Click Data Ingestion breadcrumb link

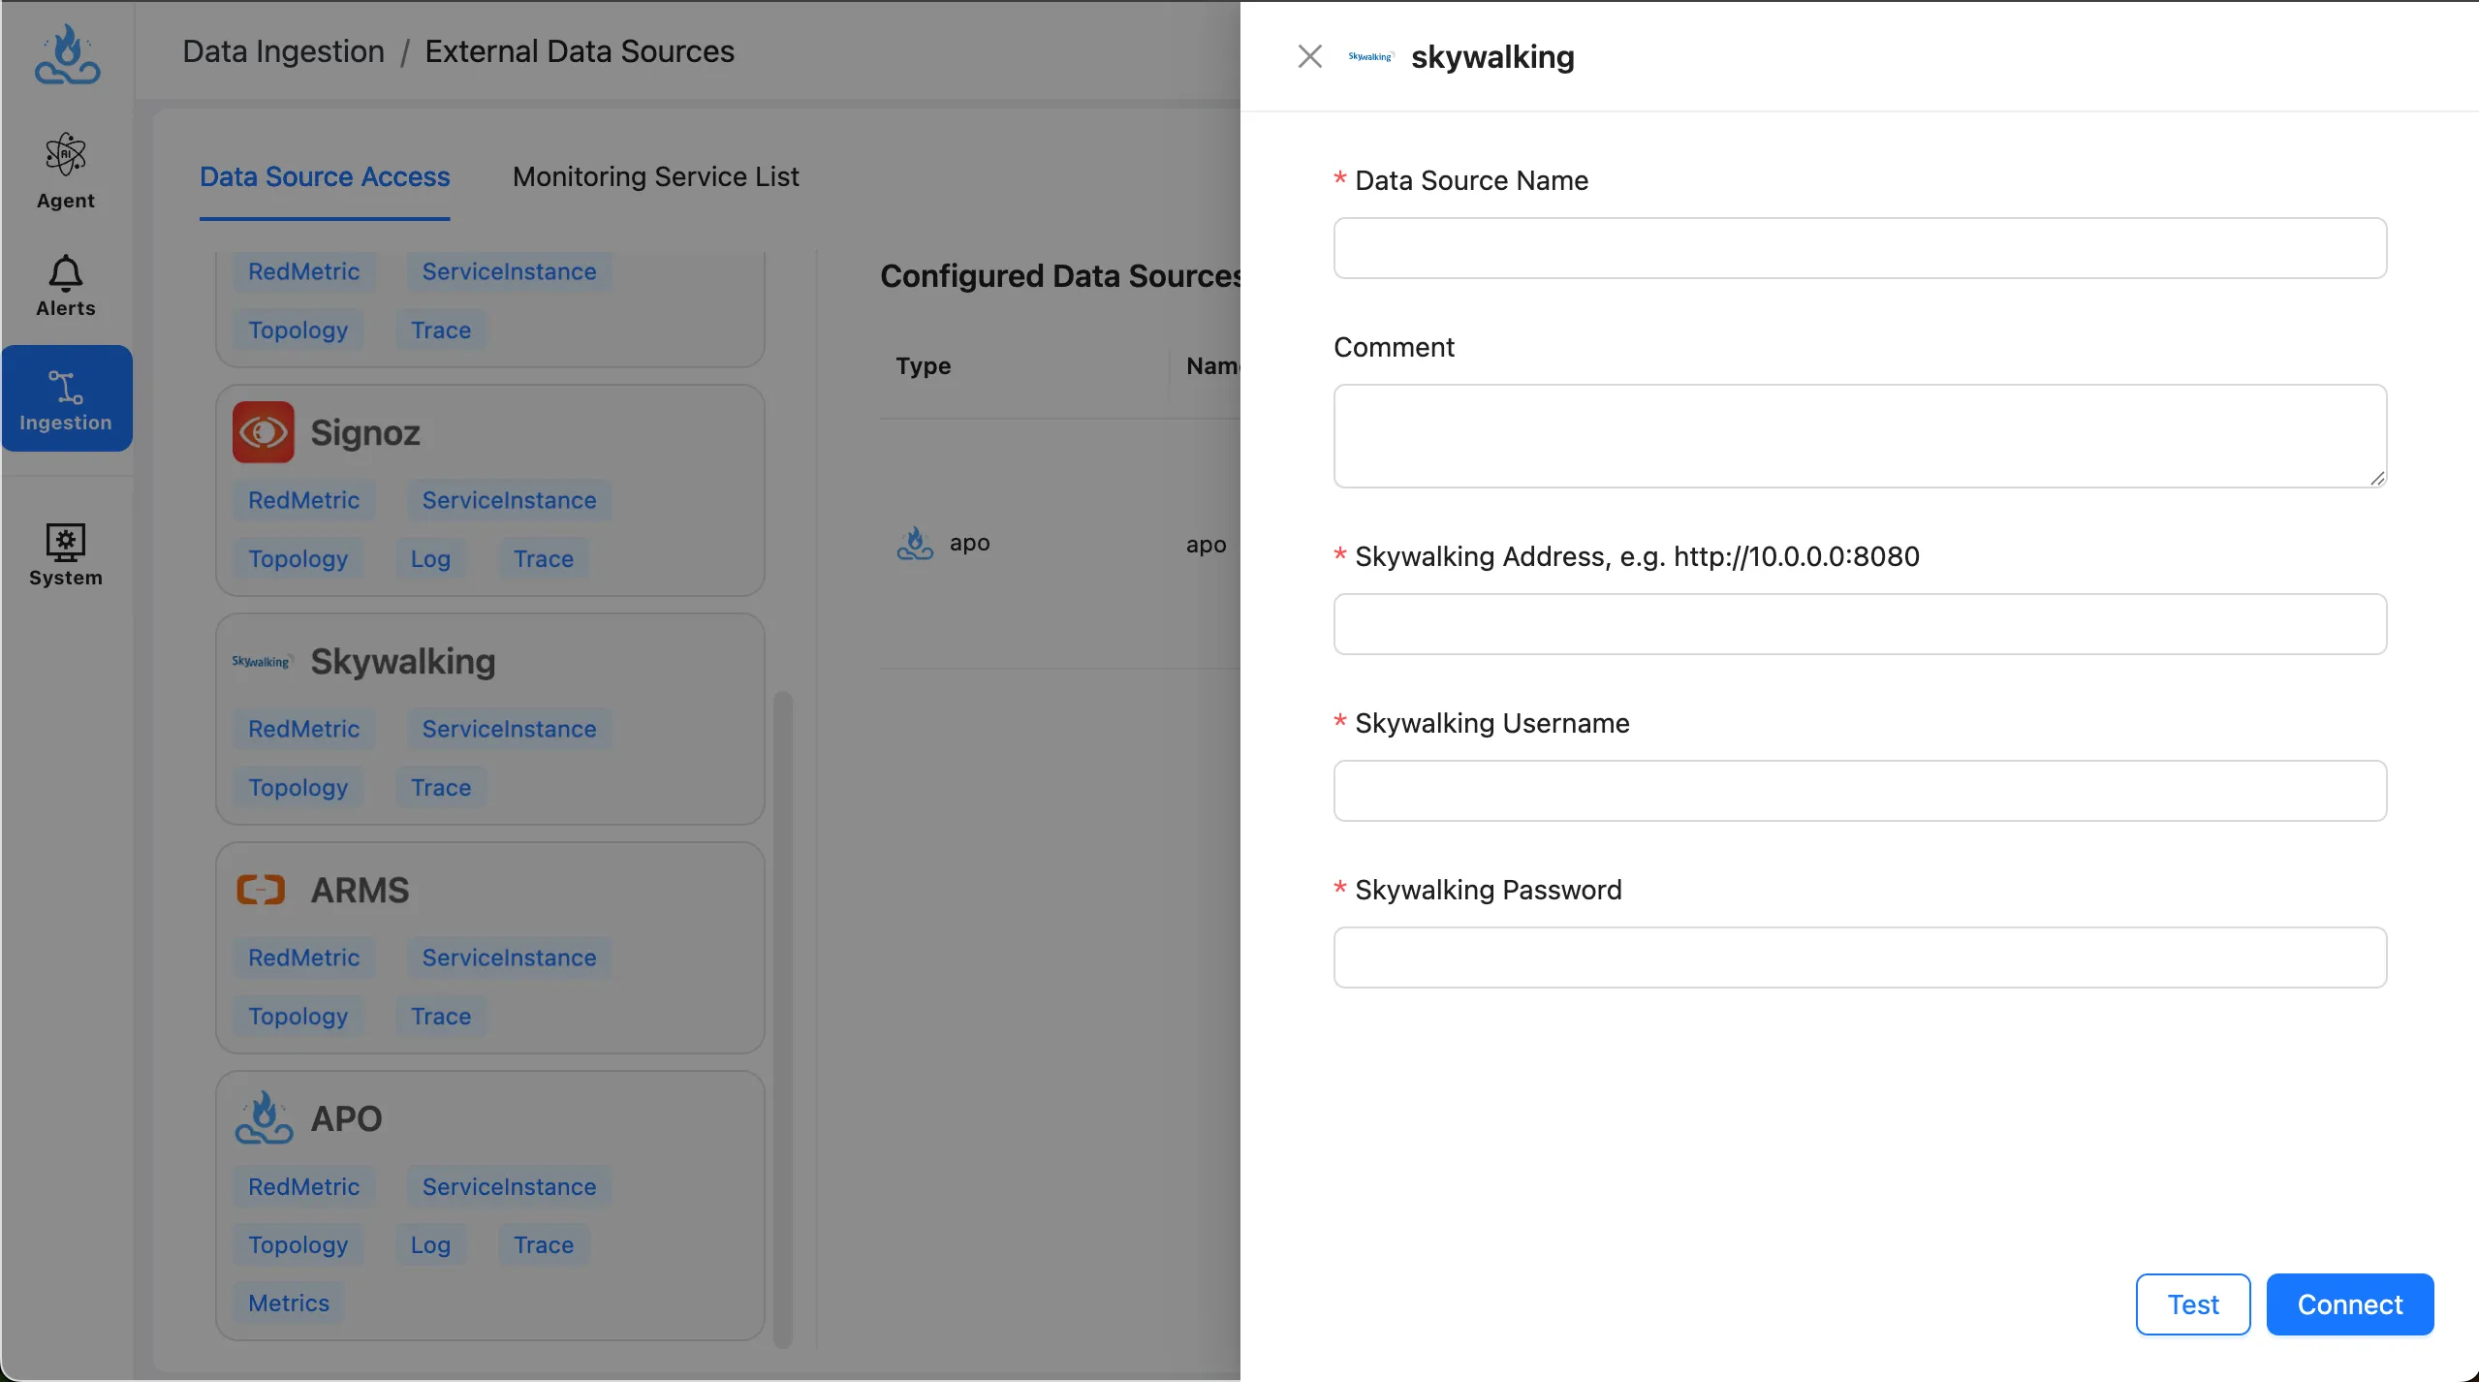pyautogui.click(x=283, y=51)
